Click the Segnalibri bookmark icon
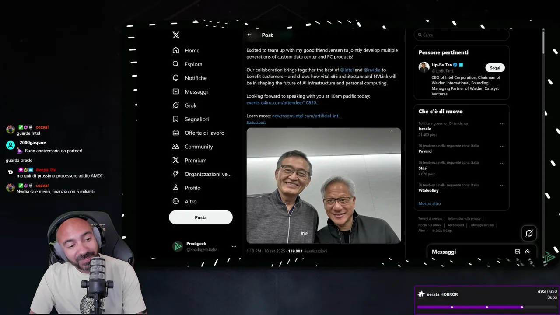Image resolution: width=560 pixels, height=315 pixels. [176, 119]
